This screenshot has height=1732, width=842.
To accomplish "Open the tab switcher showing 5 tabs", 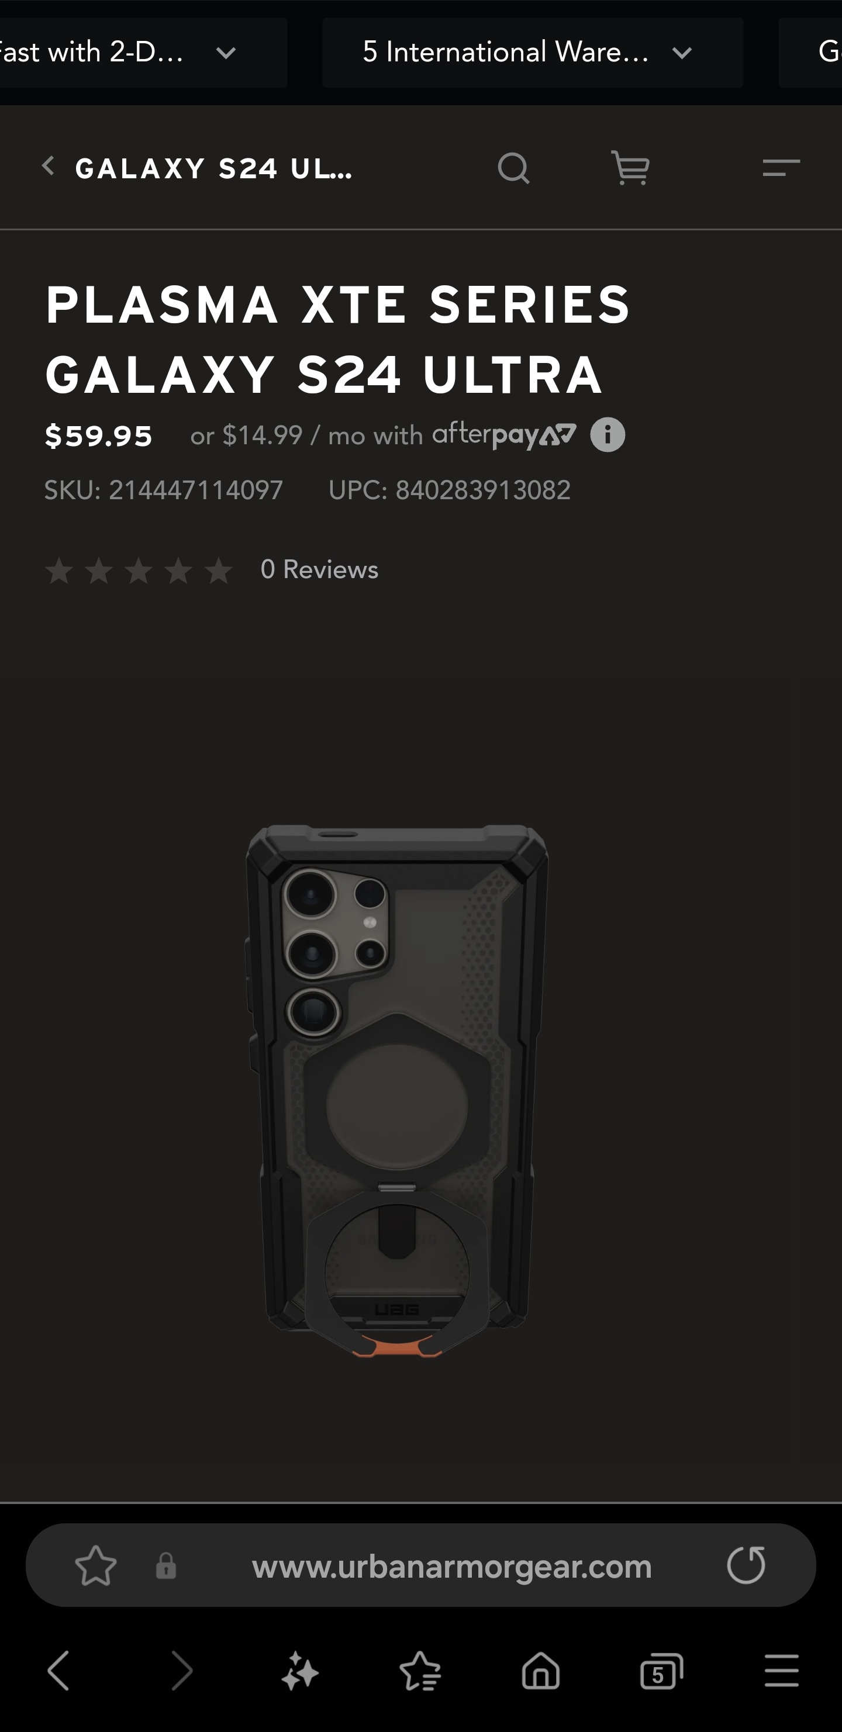I will [x=661, y=1671].
